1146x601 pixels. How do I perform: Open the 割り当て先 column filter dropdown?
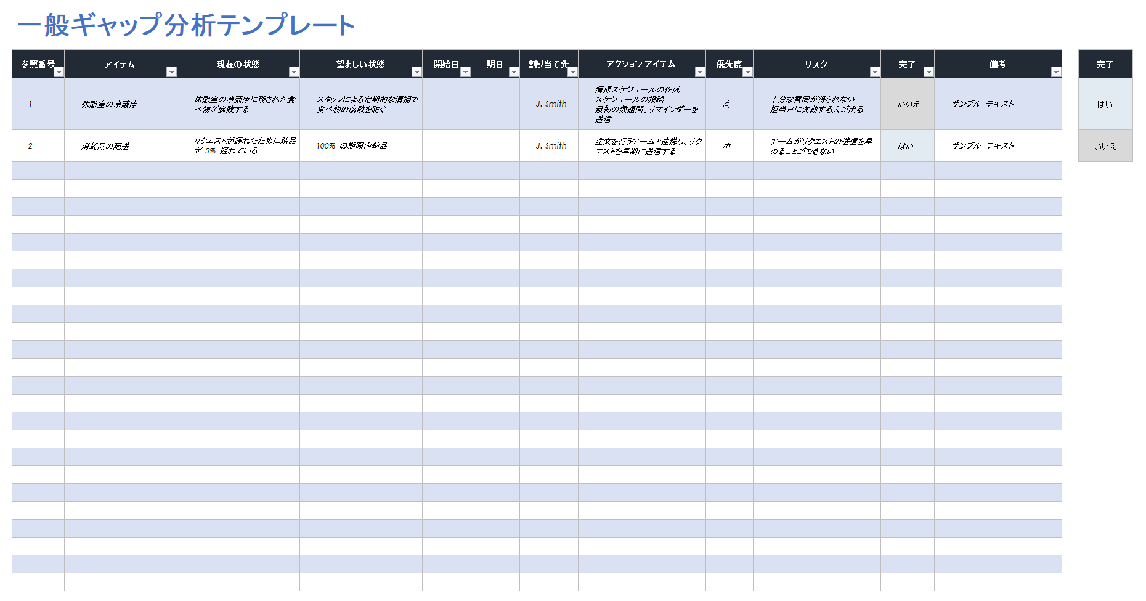pos(572,72)
